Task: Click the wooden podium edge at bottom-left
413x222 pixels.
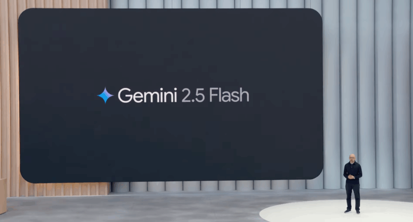Action: click(x=3, y=196)
